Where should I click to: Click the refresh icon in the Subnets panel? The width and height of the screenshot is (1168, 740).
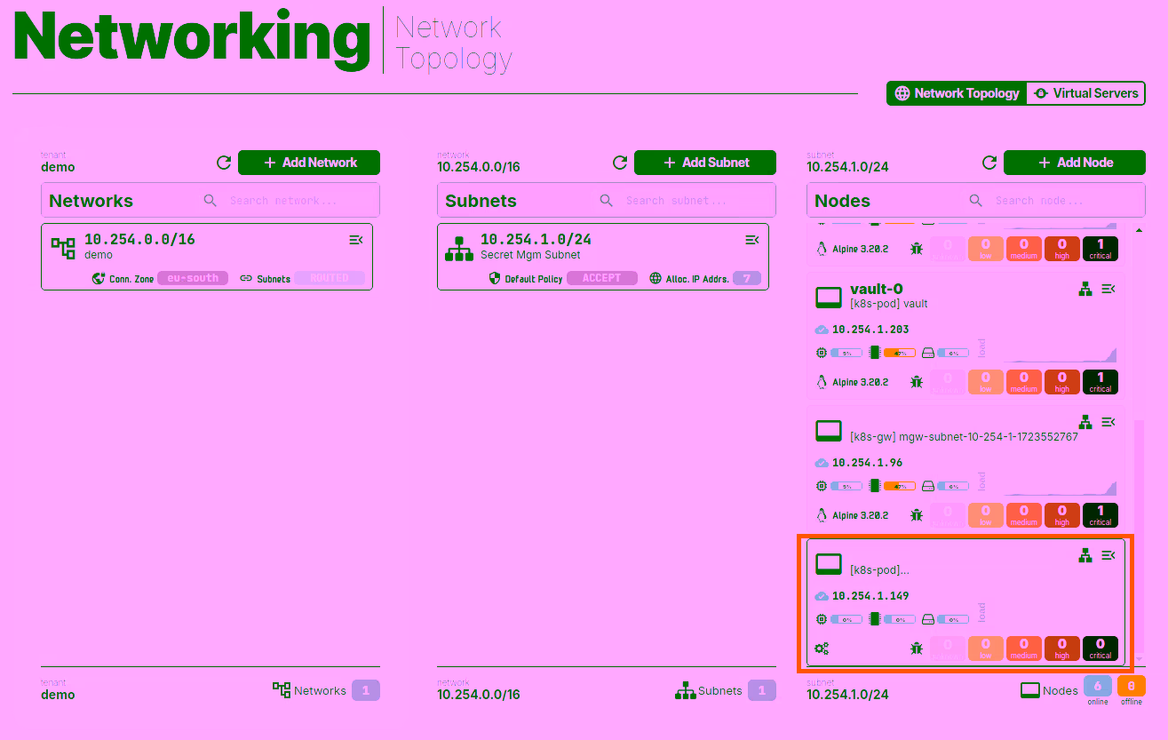[619, 163]
